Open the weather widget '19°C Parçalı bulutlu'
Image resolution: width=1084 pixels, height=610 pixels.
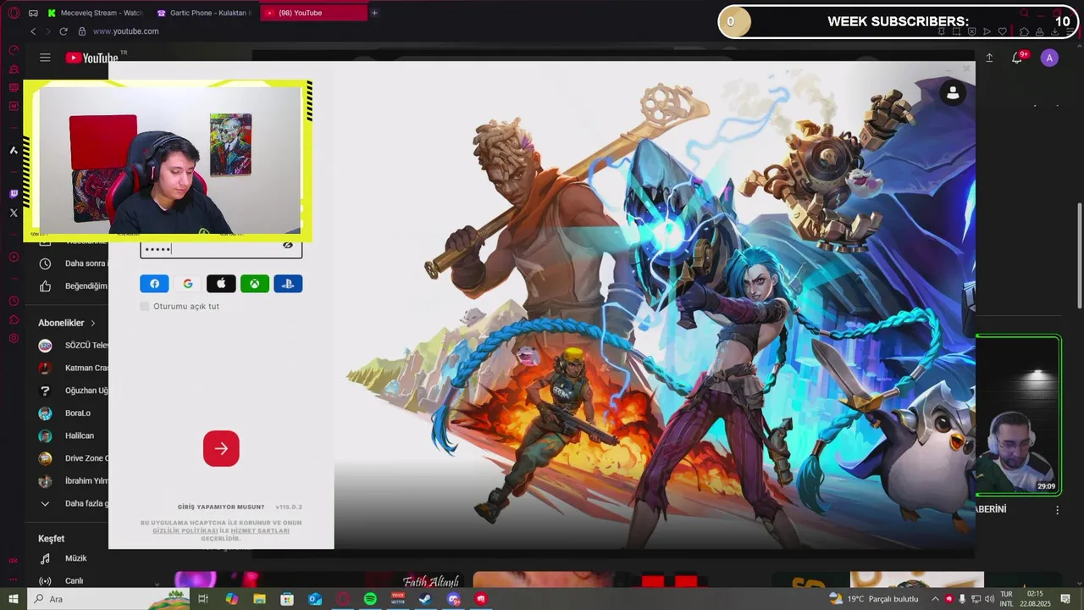(x=876, y=599)
